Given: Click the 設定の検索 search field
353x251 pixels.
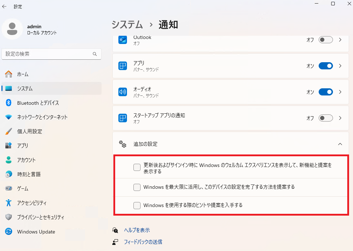Looking at the screenshot, I should pyautogui.click(x=52, y=54).
